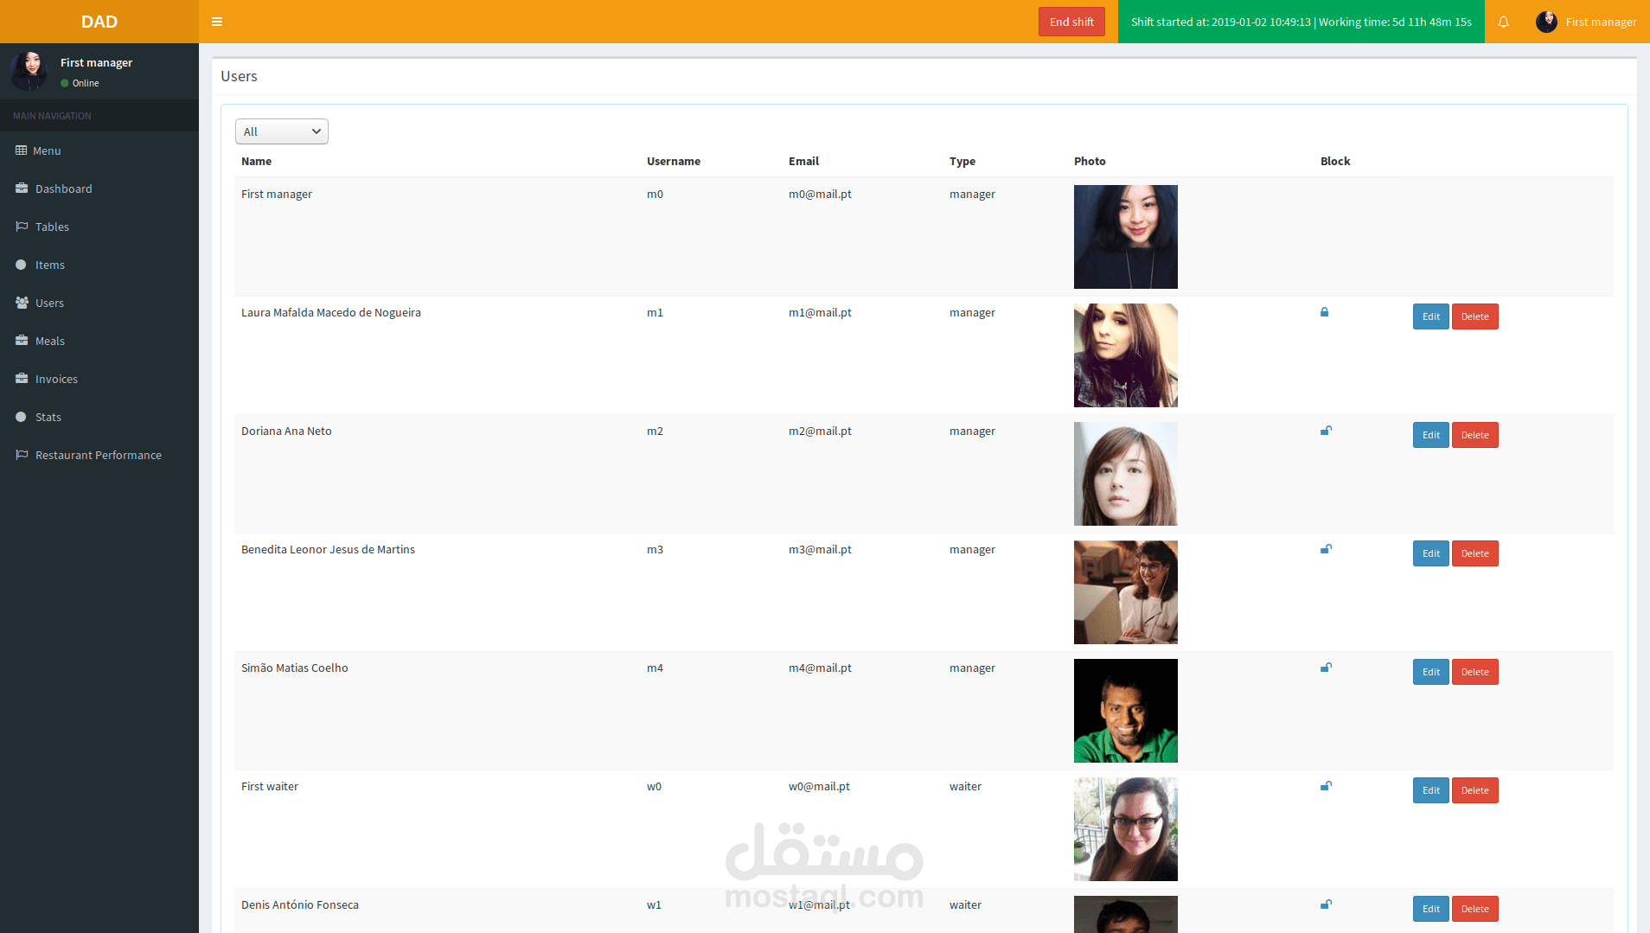Open the Meals page

tap(99, 341)
